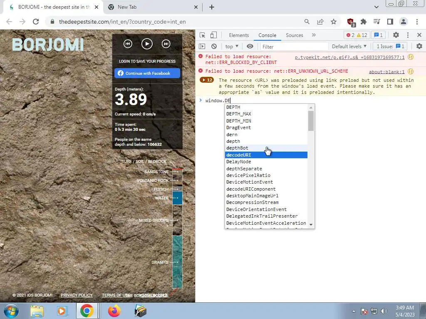Expand the grouped 12 warning messages
The width and height of the screenshot is (426, 319).
(207, 80)
